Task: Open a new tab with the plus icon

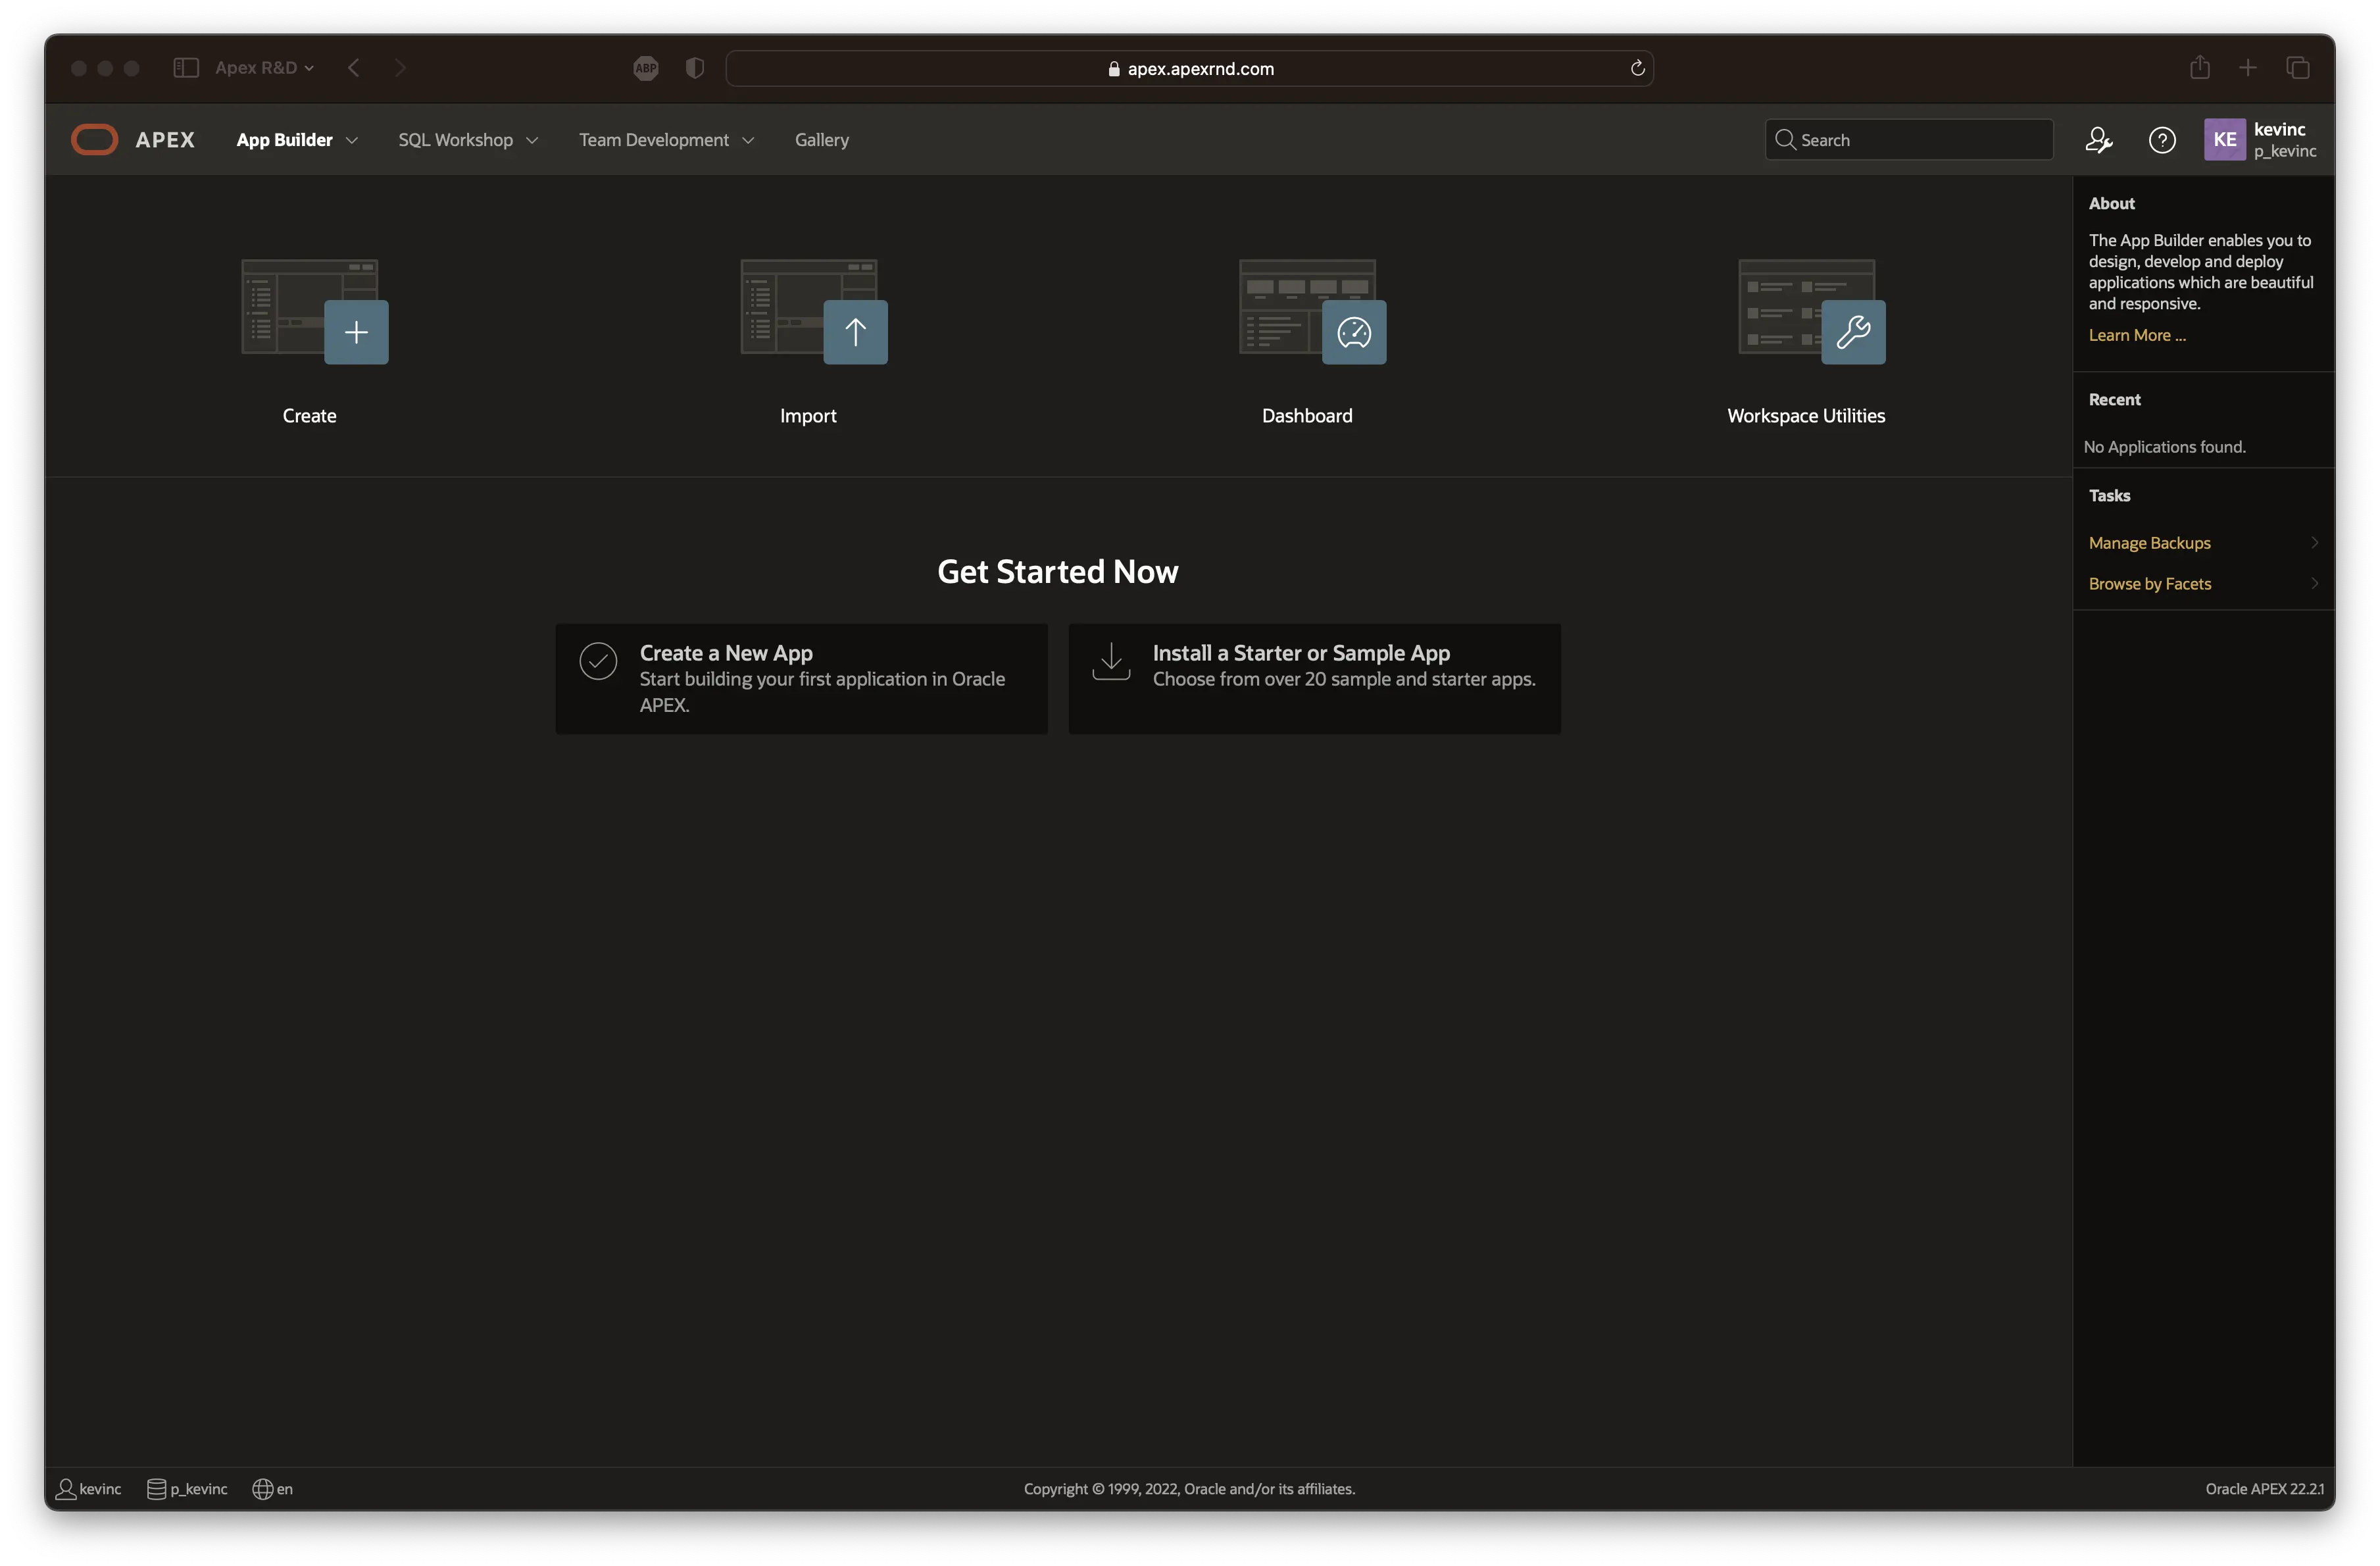Action: click(2248, 67)
